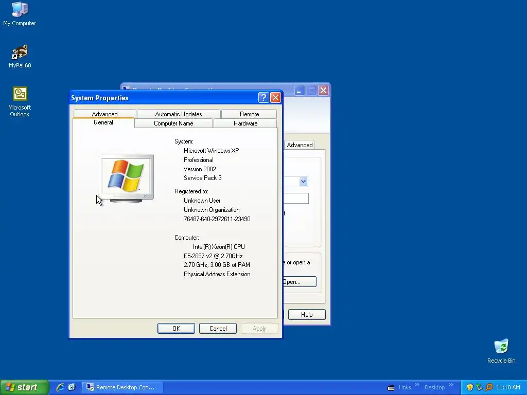Click the 'Microsoft Windows XP' text

[212, 151]
